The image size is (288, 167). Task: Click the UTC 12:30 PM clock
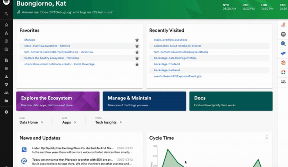point(249,7)
